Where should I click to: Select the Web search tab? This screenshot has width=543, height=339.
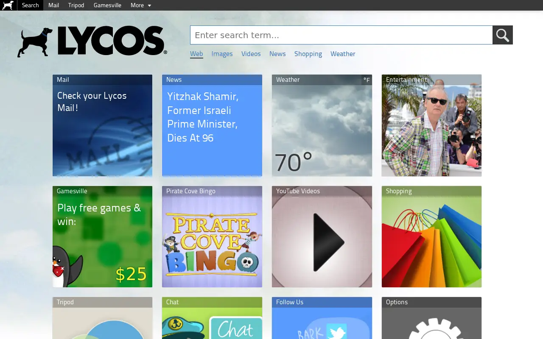196,54
